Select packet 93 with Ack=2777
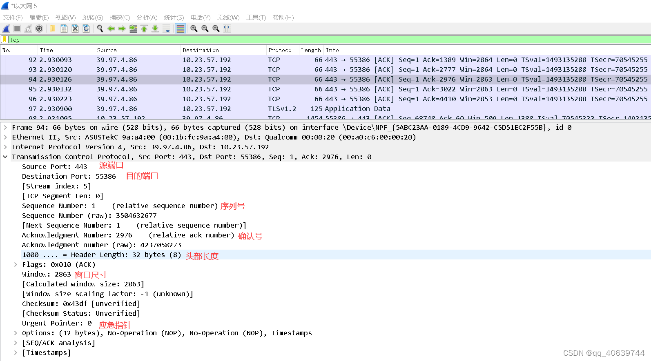 325,70
